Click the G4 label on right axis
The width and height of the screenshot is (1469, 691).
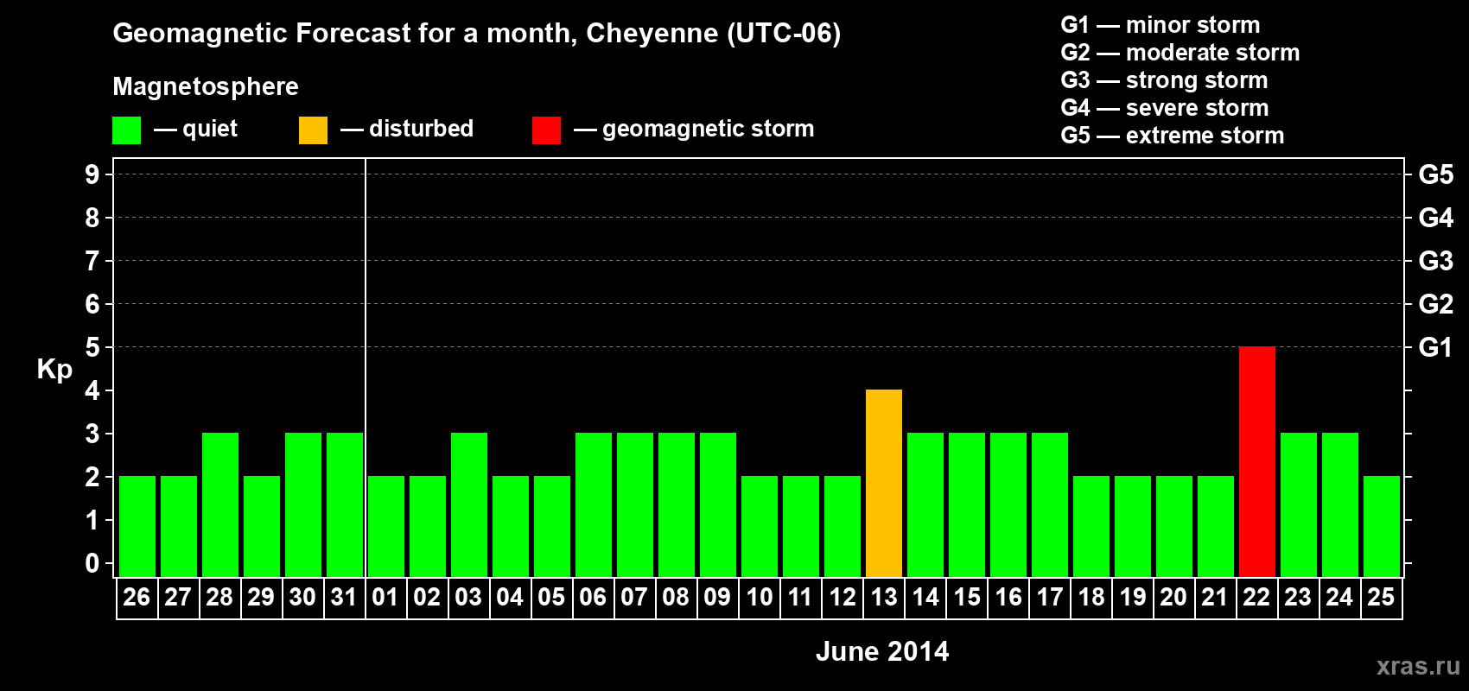point(1435,218)
